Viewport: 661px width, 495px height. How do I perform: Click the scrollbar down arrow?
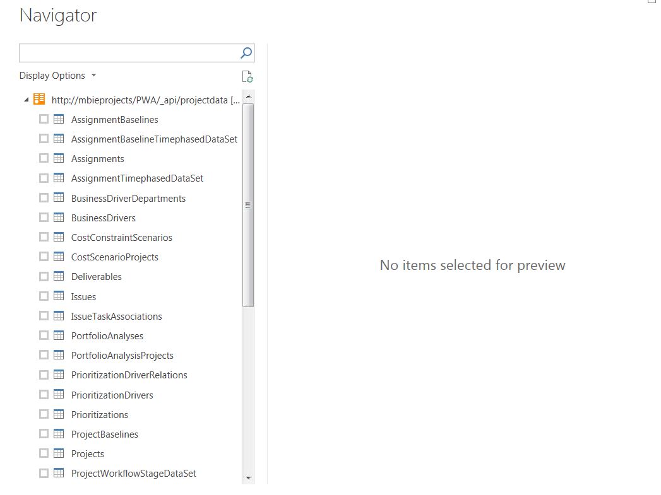pyautogui.click(x=247, y=478)
